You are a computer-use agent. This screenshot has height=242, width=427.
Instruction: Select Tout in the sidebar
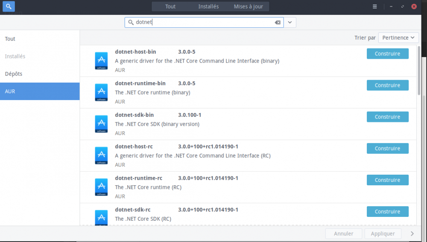tap(40, 39)
